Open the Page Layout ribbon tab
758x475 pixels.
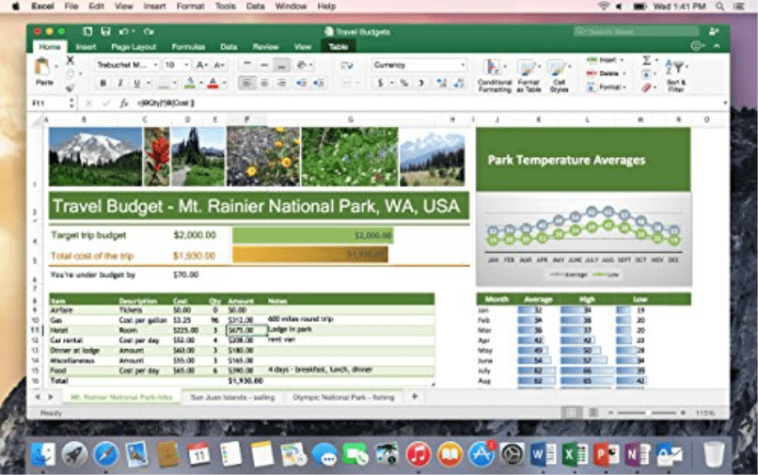[x=134, y=46]
